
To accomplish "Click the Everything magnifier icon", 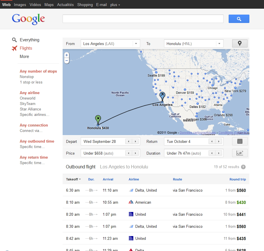I will tap(14, 40).
